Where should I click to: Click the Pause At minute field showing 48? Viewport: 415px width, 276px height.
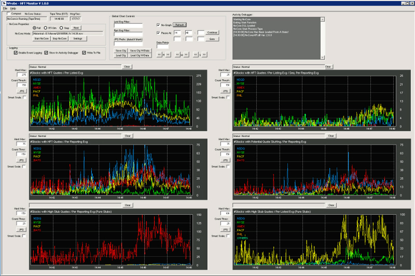click(189, 33)
